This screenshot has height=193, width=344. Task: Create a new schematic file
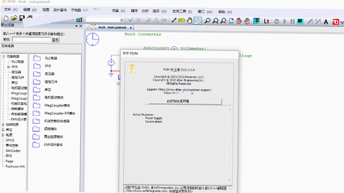[x=6, y=18]
